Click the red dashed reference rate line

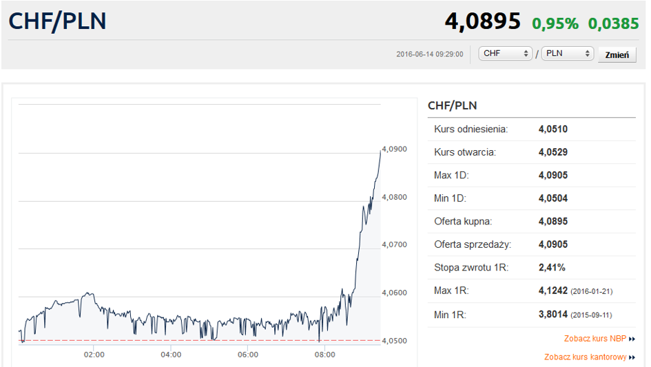click(x=199, y=340)
